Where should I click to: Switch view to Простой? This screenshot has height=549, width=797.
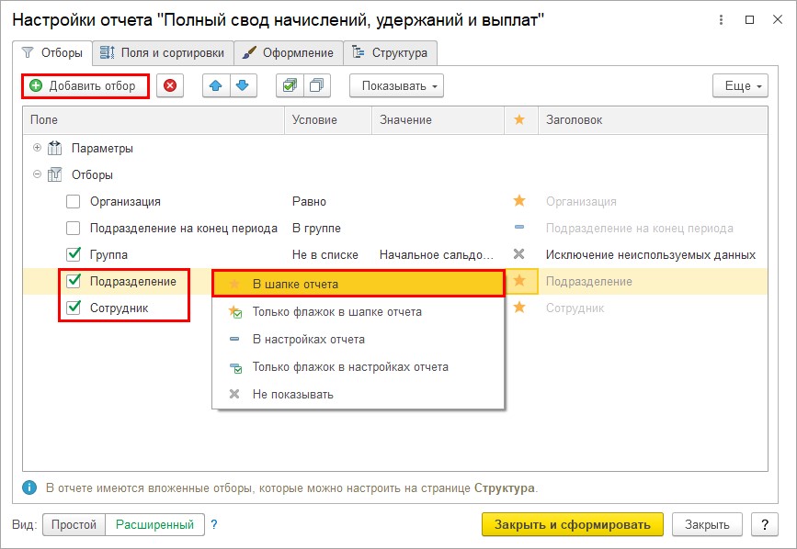coord(74,524)
